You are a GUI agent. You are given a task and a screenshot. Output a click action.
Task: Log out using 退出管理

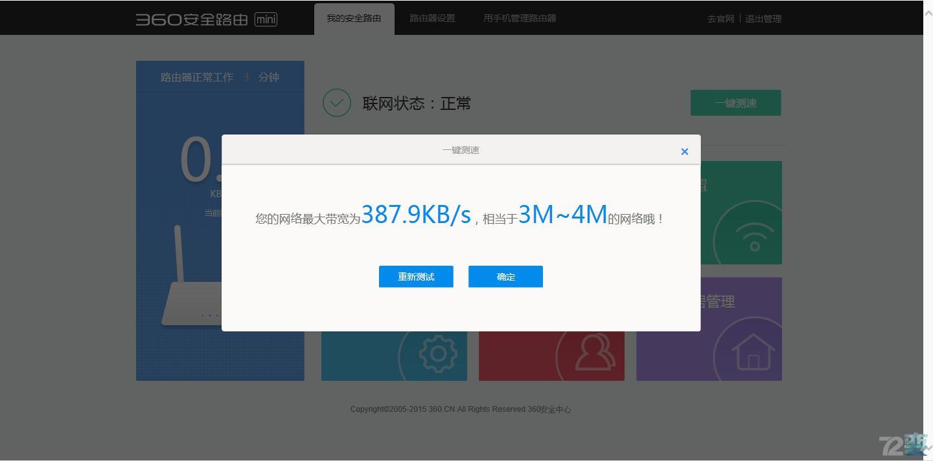(x=763, y=19)
